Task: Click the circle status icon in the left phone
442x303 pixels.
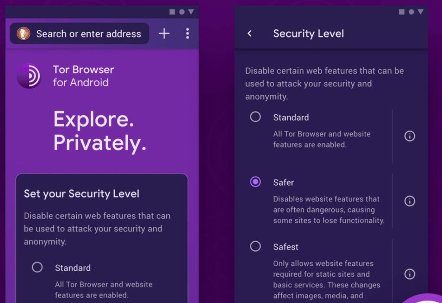Action: pyautogui.click(x=182, y=12)
